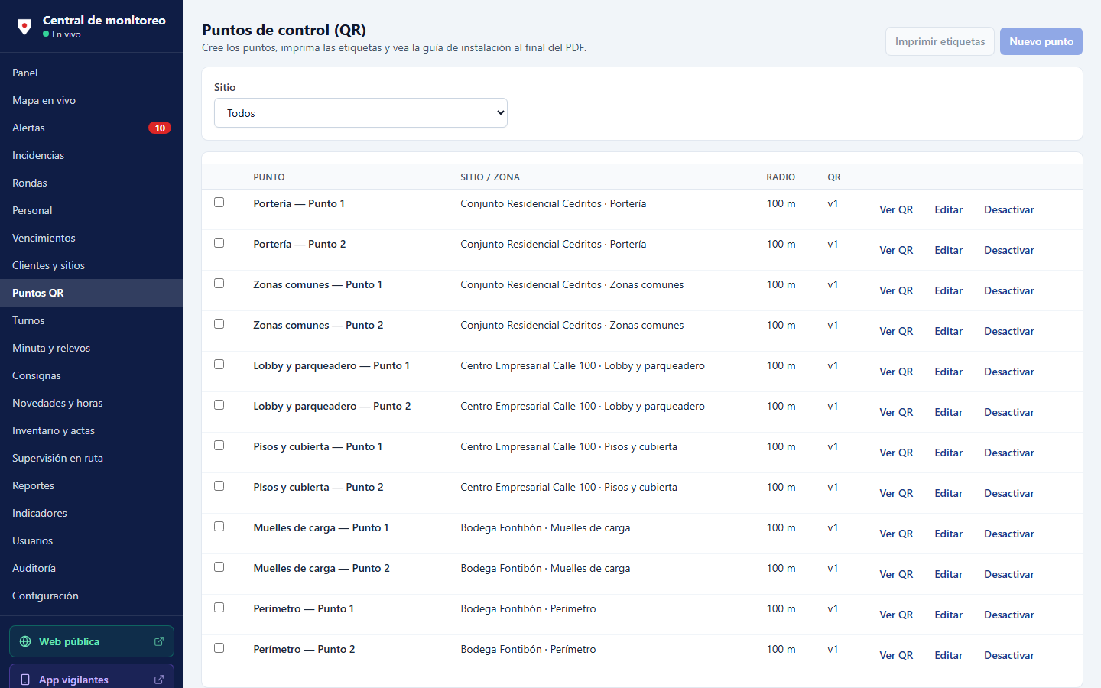The image size is (1101, 688).
Task: Open Rondas in the sidebar
Action: tap(92, 183)
